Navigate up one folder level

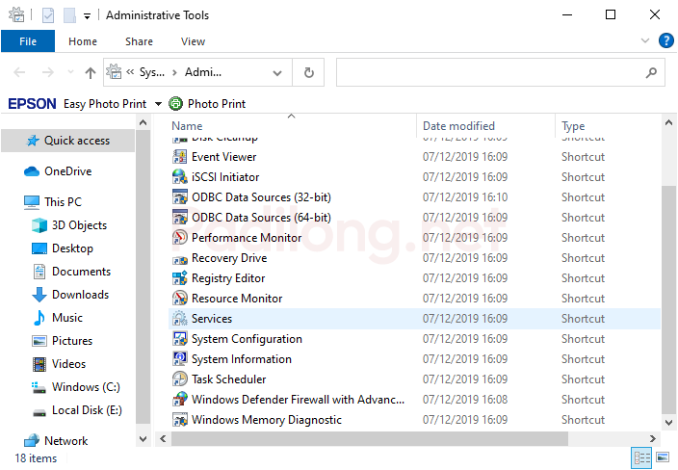(x=91, y=72)
